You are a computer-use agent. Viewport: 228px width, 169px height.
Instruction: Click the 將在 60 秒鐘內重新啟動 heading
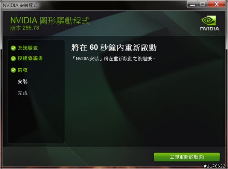[114, 48]
